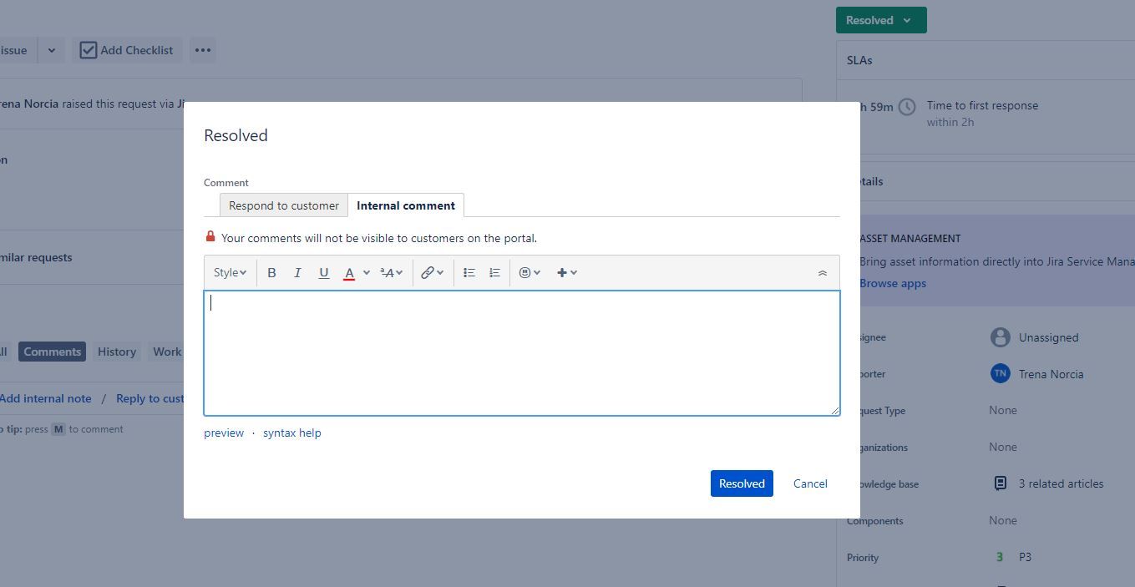This screenshot has width=1135, height=587.
Task: Insert a numbered list
Action: pyautogui.click(x=494, y=272)
